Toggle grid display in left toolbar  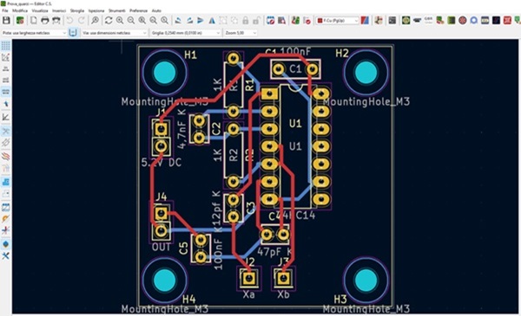6,45
